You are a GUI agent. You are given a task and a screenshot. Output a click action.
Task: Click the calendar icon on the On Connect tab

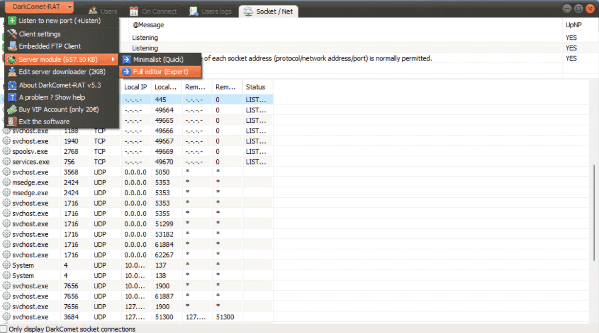[x=134, y=11]
